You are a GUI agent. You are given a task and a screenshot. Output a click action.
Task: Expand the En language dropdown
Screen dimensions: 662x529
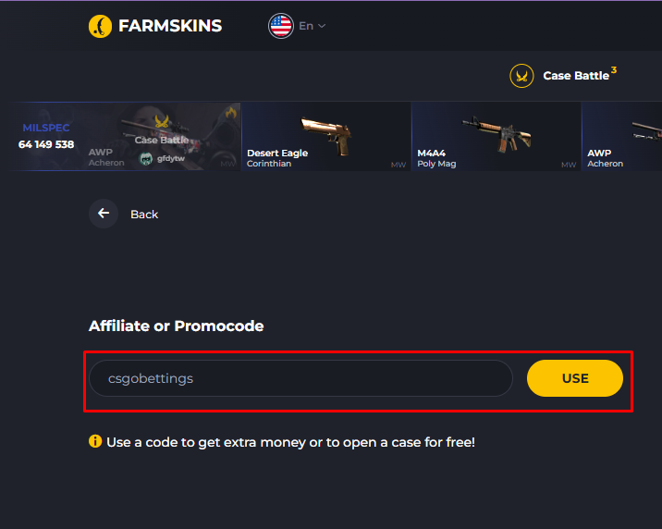pos(313,26)
